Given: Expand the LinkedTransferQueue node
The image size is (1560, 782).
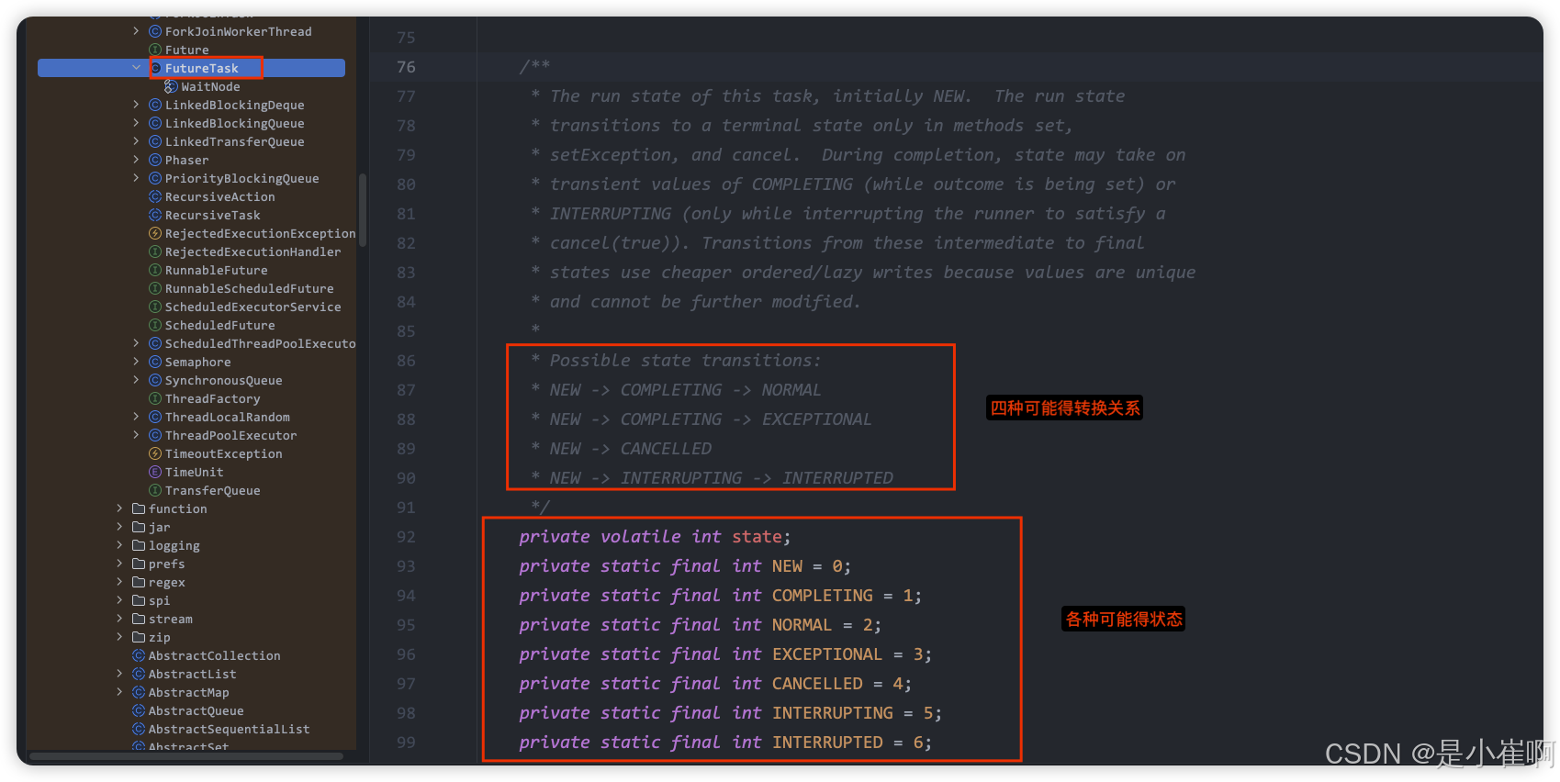Looking at the screenshot, I should point(136,141).
